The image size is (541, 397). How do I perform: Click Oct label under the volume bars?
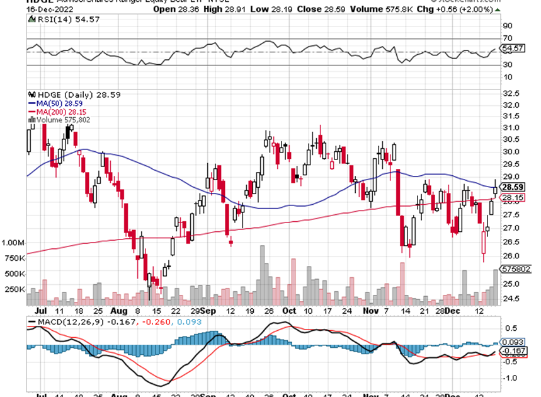click(x=289, y=311)
